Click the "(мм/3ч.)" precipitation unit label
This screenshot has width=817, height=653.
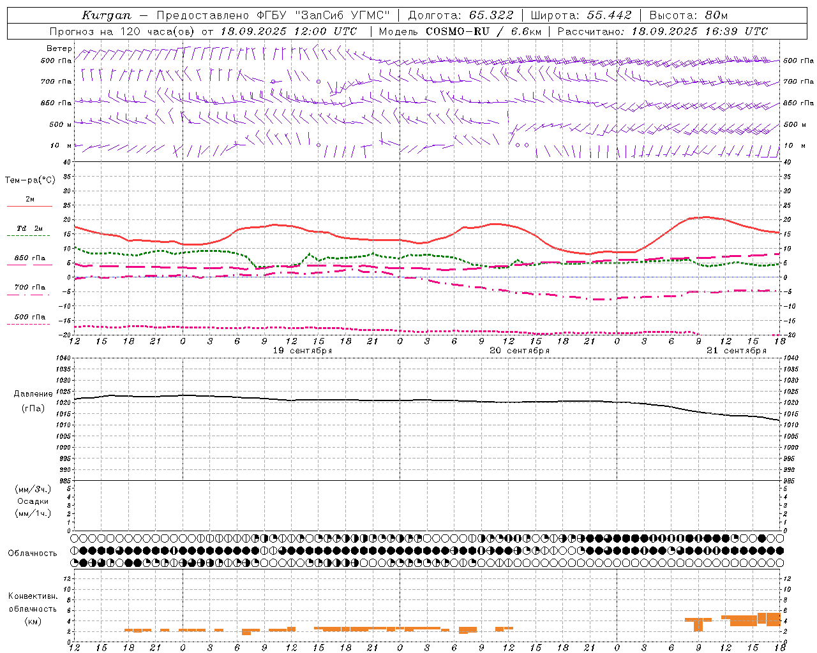tap(33, 489)
